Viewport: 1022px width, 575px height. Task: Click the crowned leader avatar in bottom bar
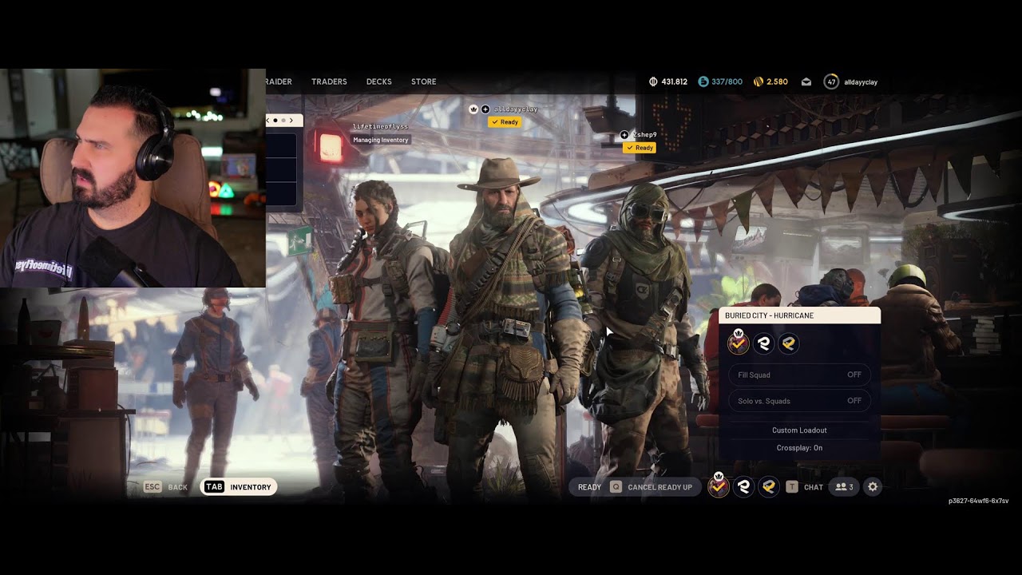pos(719,486)
